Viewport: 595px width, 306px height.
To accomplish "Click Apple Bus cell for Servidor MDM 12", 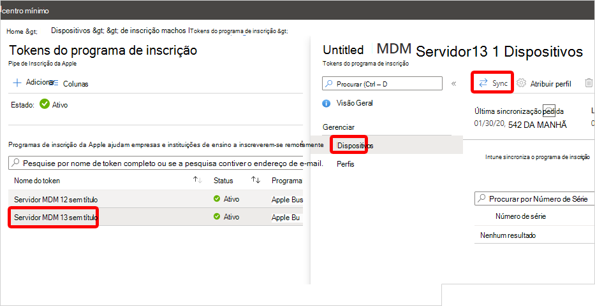I will [x=287, y=199].
